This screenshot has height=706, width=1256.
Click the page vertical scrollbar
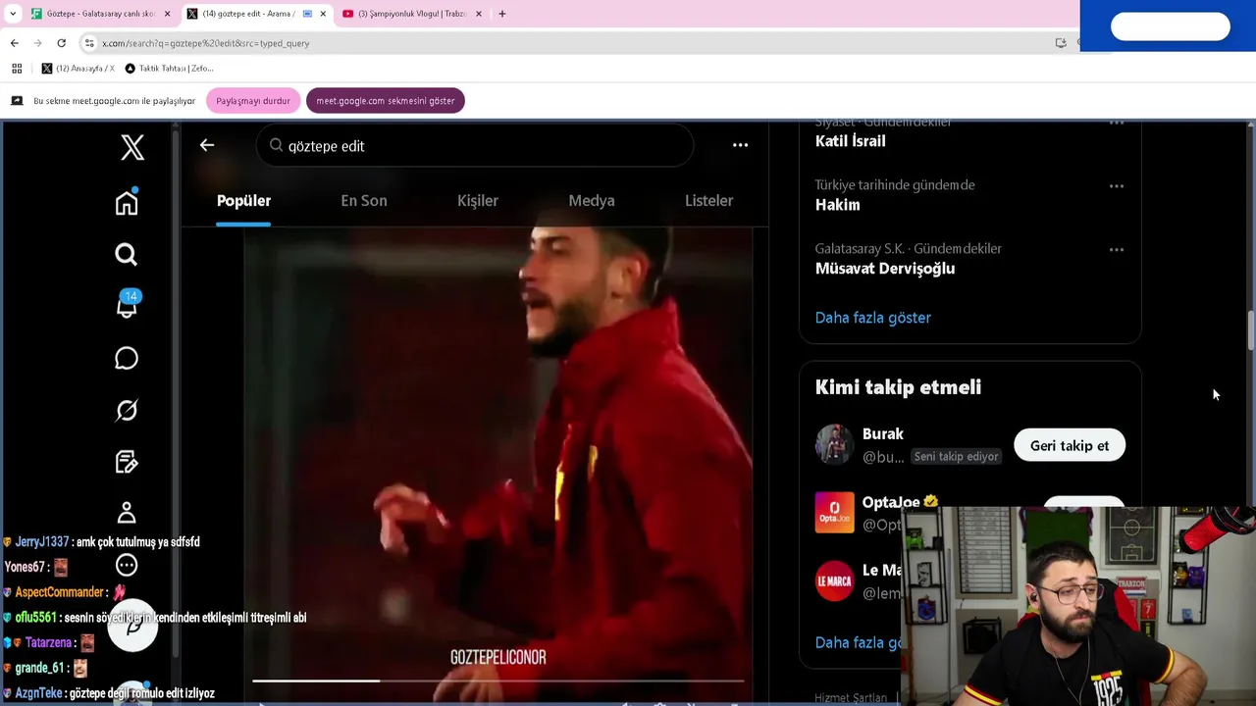pyautogui.click(x=1250, y=331)
